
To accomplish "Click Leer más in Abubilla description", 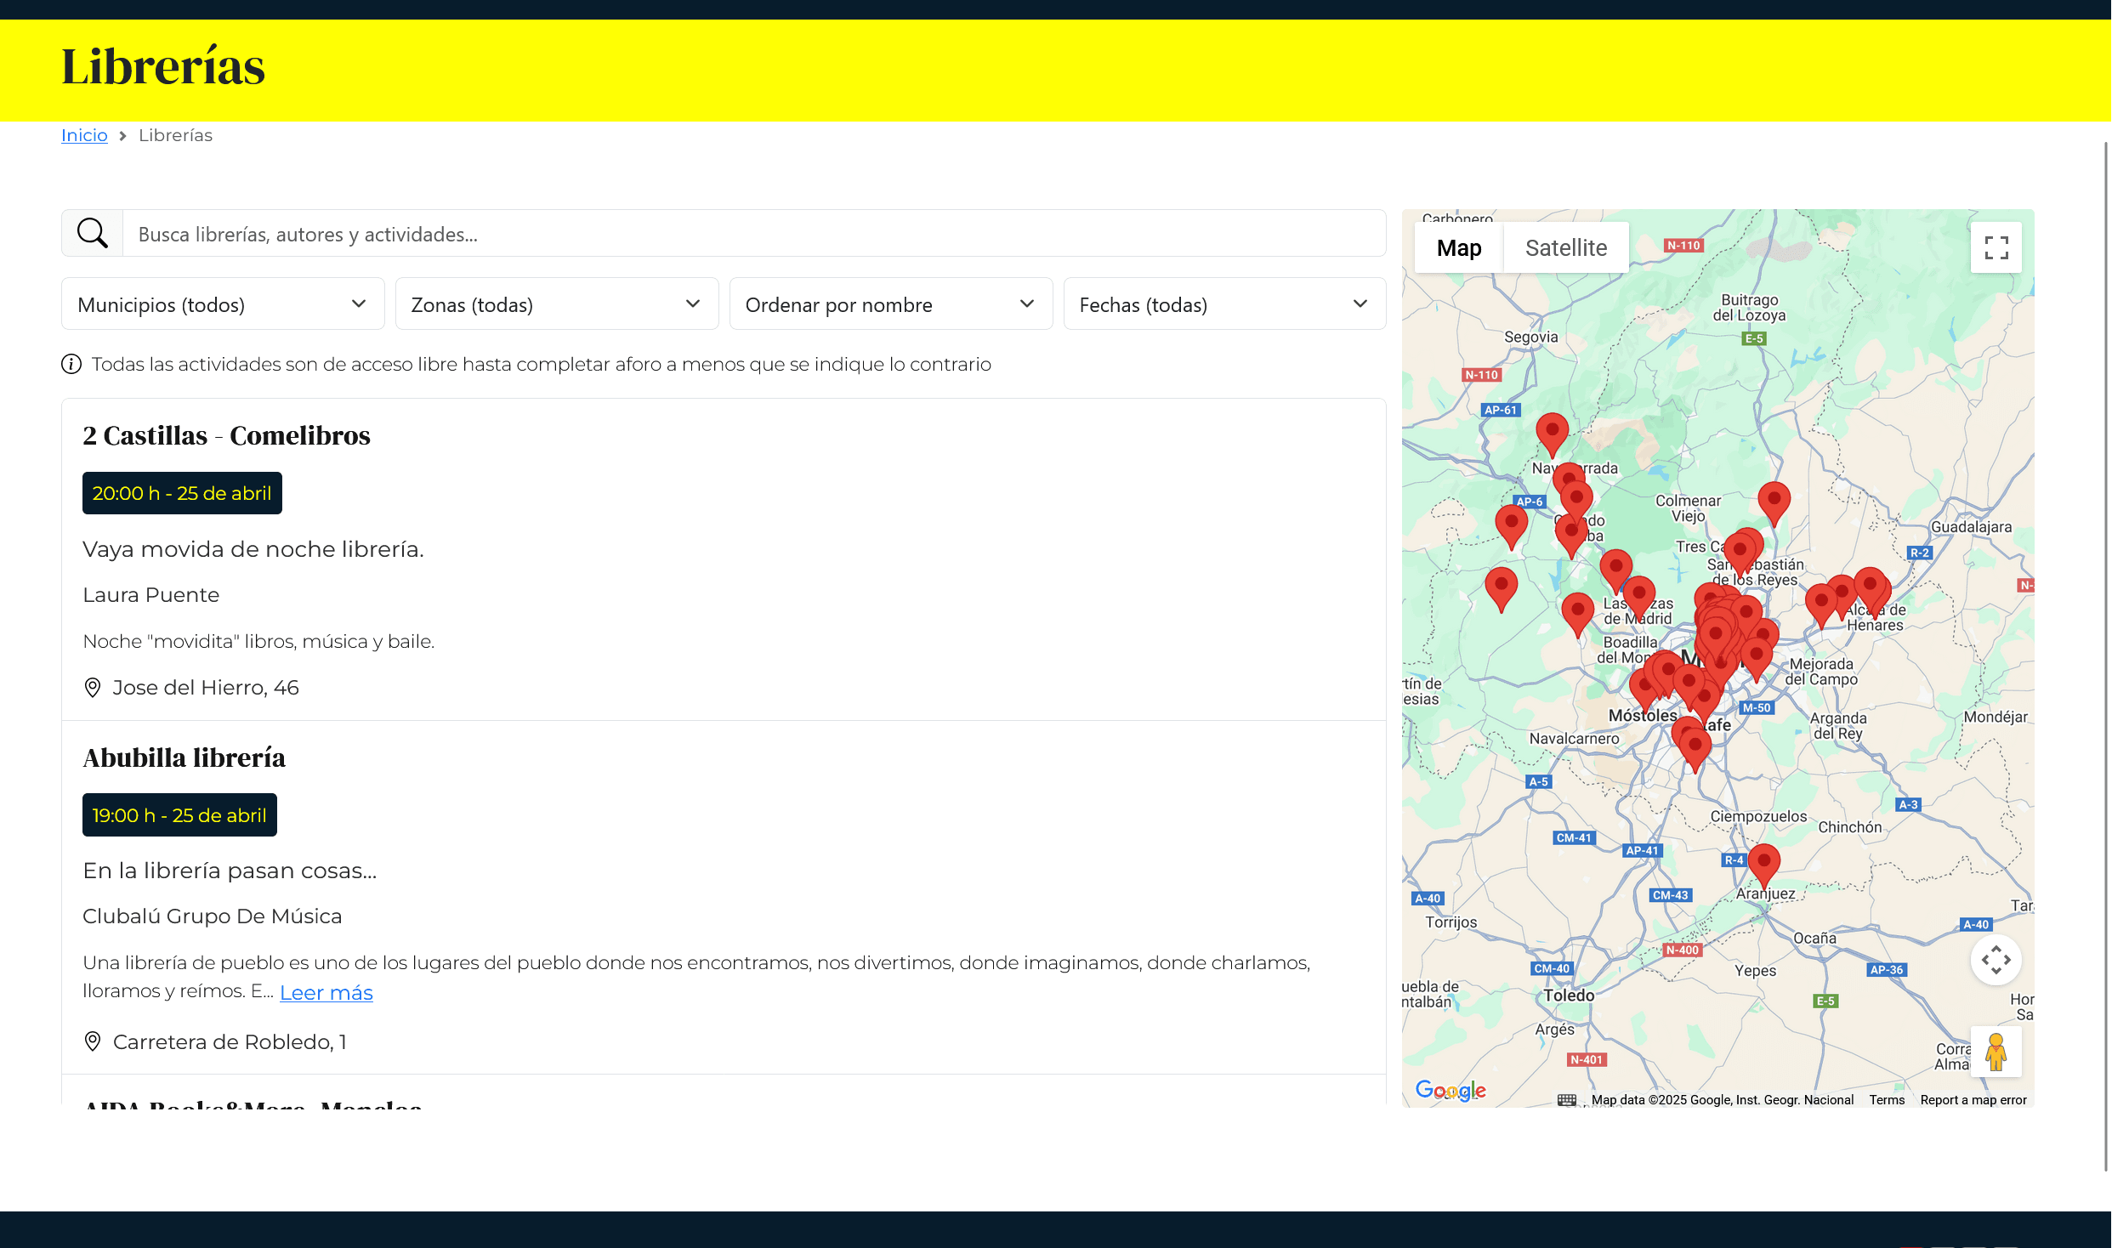I will click(x=326, y=993).
